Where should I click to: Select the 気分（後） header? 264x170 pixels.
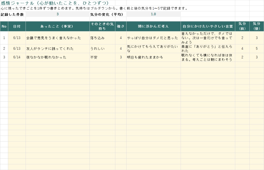click(257, 26)
